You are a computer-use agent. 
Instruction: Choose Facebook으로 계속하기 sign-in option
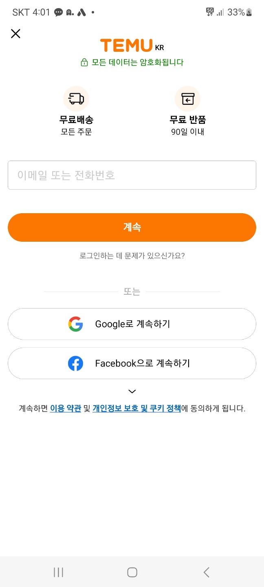[x=132, y=363]
